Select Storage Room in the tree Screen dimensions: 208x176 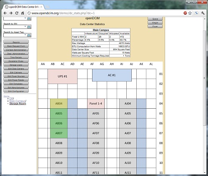pyautogui.click(x=18, y=103)
